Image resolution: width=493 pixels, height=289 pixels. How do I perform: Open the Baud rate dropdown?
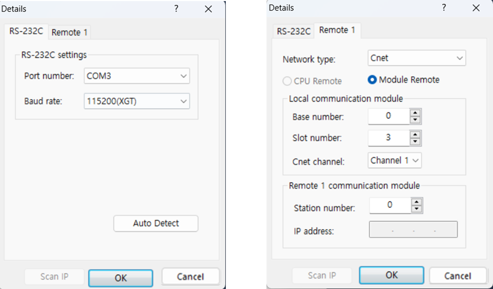pos(184,101)
